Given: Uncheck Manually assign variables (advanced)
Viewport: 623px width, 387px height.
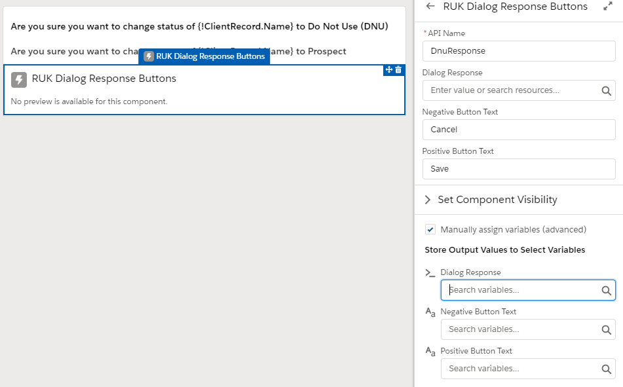Looking at the screenshot, I should [x=430, y=230].
